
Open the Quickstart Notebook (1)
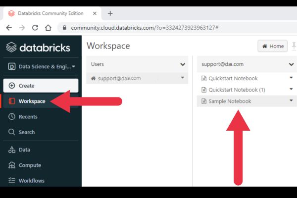(x=237, y=90)
